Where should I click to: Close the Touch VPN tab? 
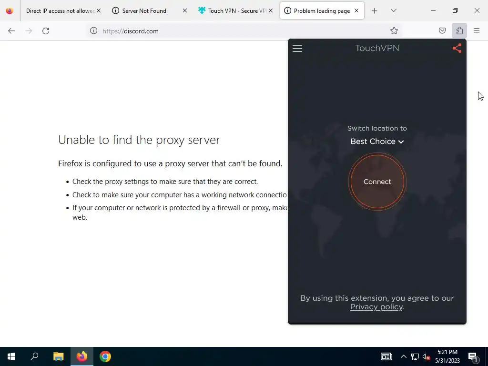271,10
